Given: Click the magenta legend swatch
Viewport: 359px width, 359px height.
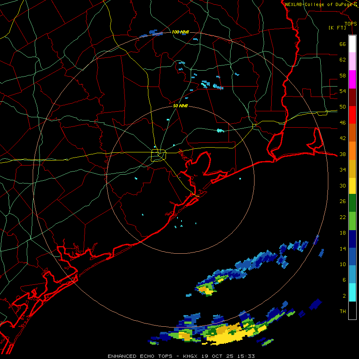Looking at the screenshot, I should pos(352,79).
